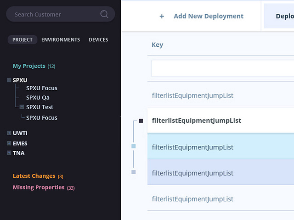Open SPXU Qa environment
The height and width of the screenshot is (220, 294).
coord(38,98)
